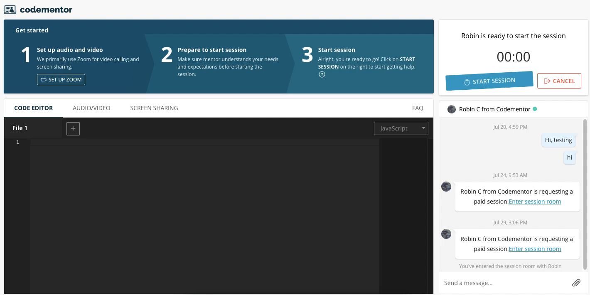Click Robin's avatar beside the Jul 29 message

446,234
